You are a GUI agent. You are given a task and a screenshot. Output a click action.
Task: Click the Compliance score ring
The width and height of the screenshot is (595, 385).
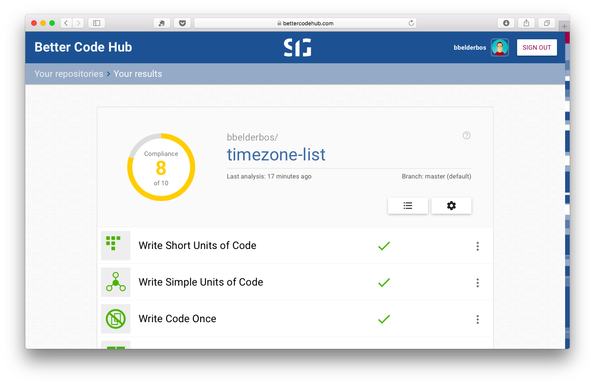(x=161, y=168)
